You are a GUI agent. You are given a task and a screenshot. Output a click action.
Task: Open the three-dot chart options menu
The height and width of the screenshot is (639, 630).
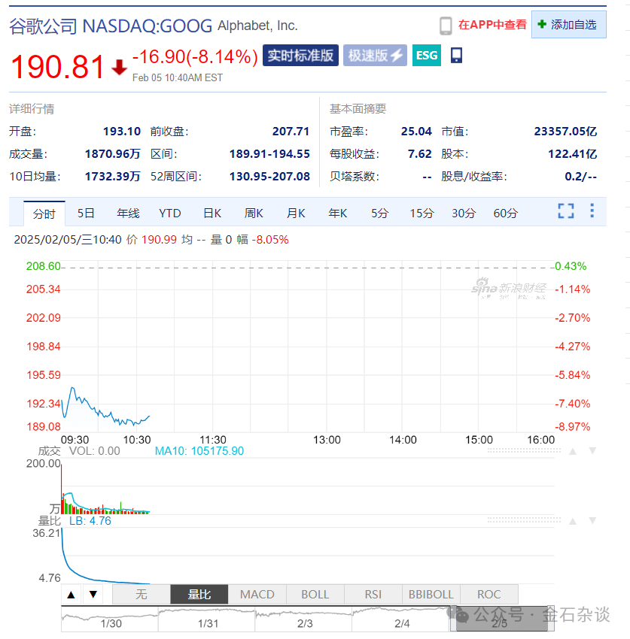pyautogui.click(x=592, y=210)
